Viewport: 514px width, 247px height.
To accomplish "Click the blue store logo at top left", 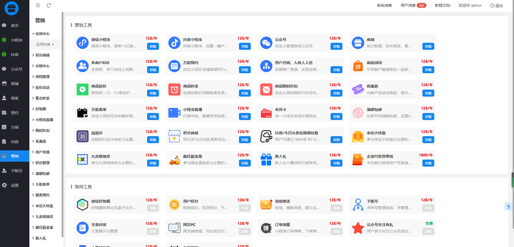I will click(12, 8).
